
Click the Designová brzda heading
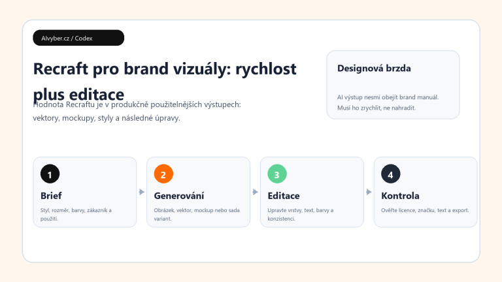(374, 68)
